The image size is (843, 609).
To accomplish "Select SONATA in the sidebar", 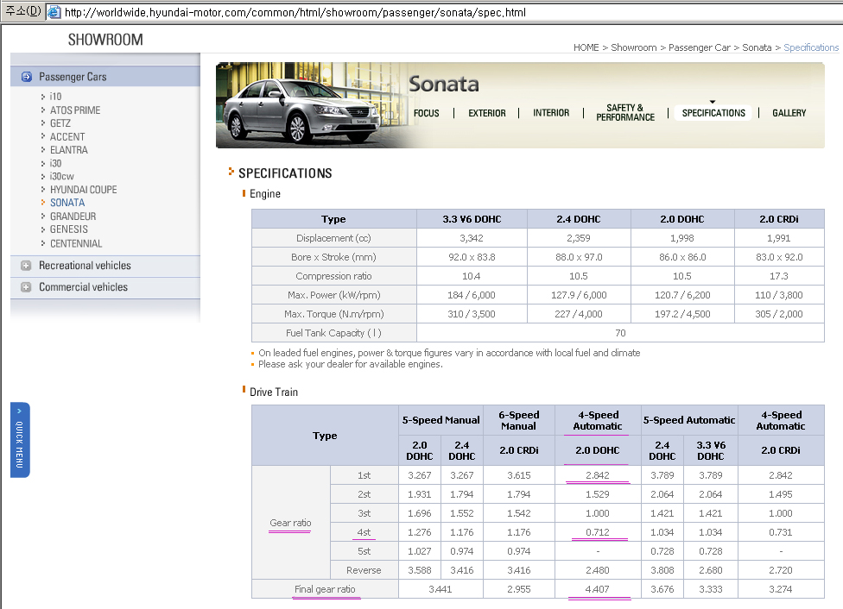I will 67,203.
